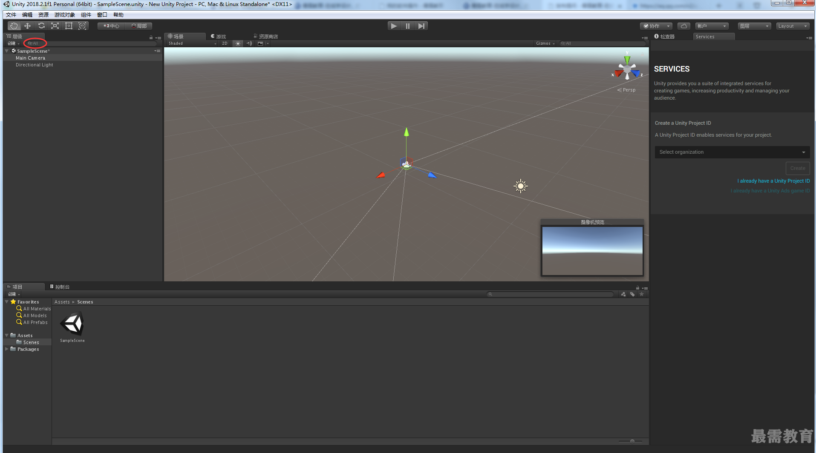The image size is (816, 453).
Task: Open the scene effects dropdown arrow
Action: pyautogui.click(x=268, y=43)
